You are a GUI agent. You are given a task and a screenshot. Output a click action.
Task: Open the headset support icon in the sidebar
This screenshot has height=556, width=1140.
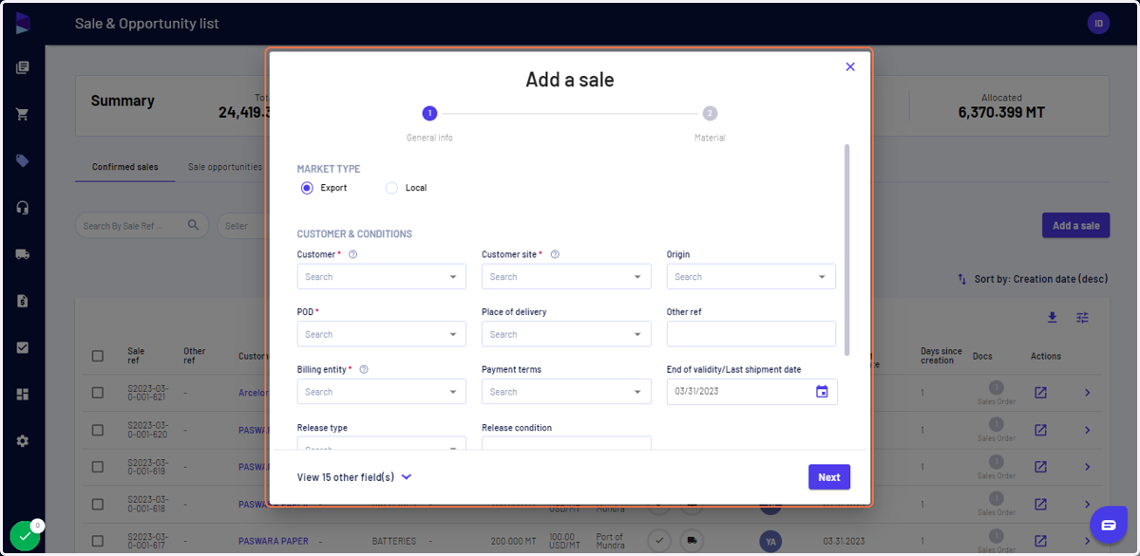pos(23,207)
